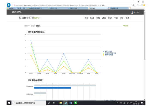Show hidden system tray icons
This screenshot has height=110, width=155.
tap(117, 103)
